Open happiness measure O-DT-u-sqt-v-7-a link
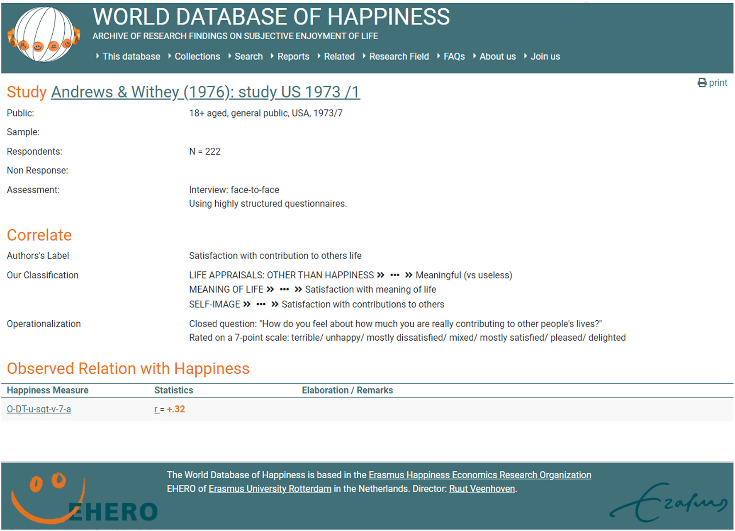The image size is (735, 531). (39, 409)
